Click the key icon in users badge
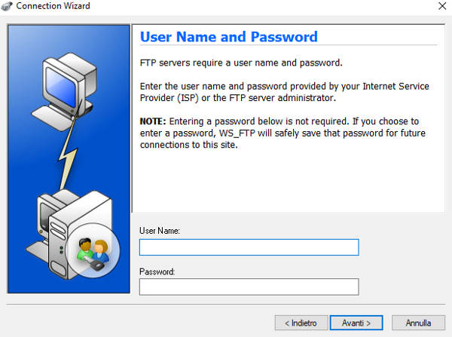Viewport: 452px width, 337px height. coord(95,264)
